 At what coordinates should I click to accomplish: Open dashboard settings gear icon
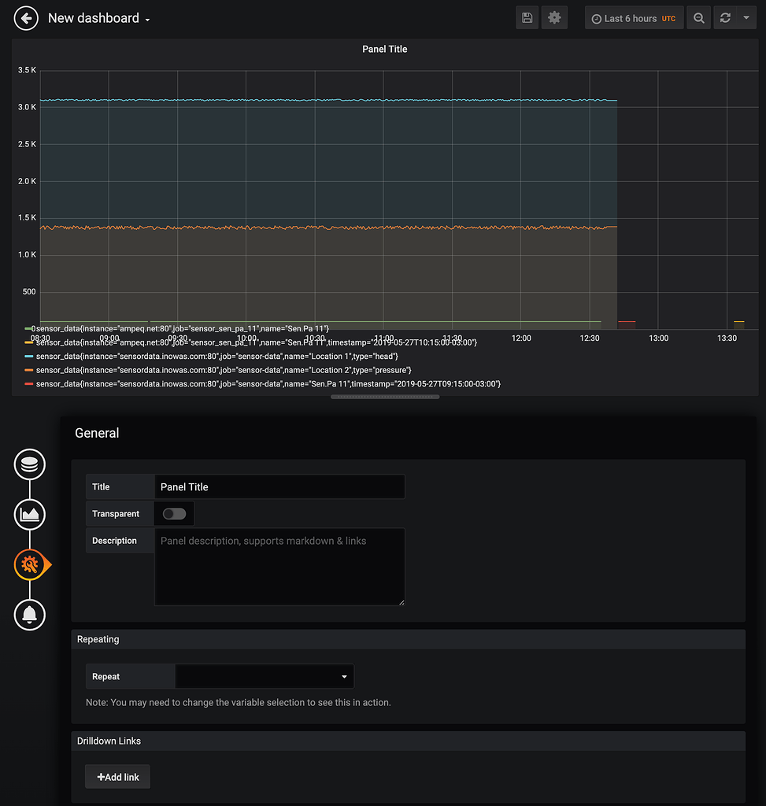[x=554, y=18]
